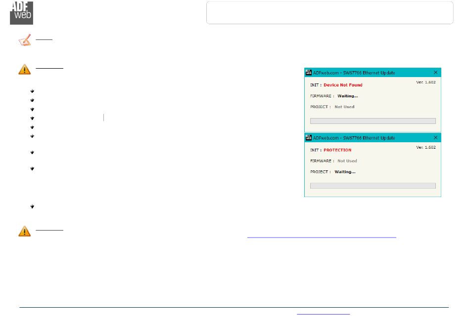Viewport: 470px width, 323px height.
Task: Click the ADFweb logo
Action: (x=22, y=13)
